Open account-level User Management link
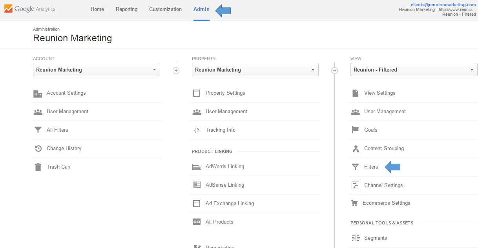 [x=68, y=112]
